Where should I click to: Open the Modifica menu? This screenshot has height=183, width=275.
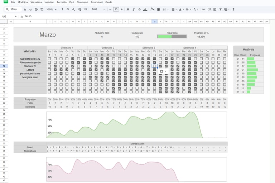click(23, 2)
